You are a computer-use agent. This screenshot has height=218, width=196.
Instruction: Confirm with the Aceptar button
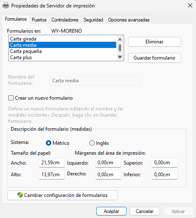click(x=111, y=211)
